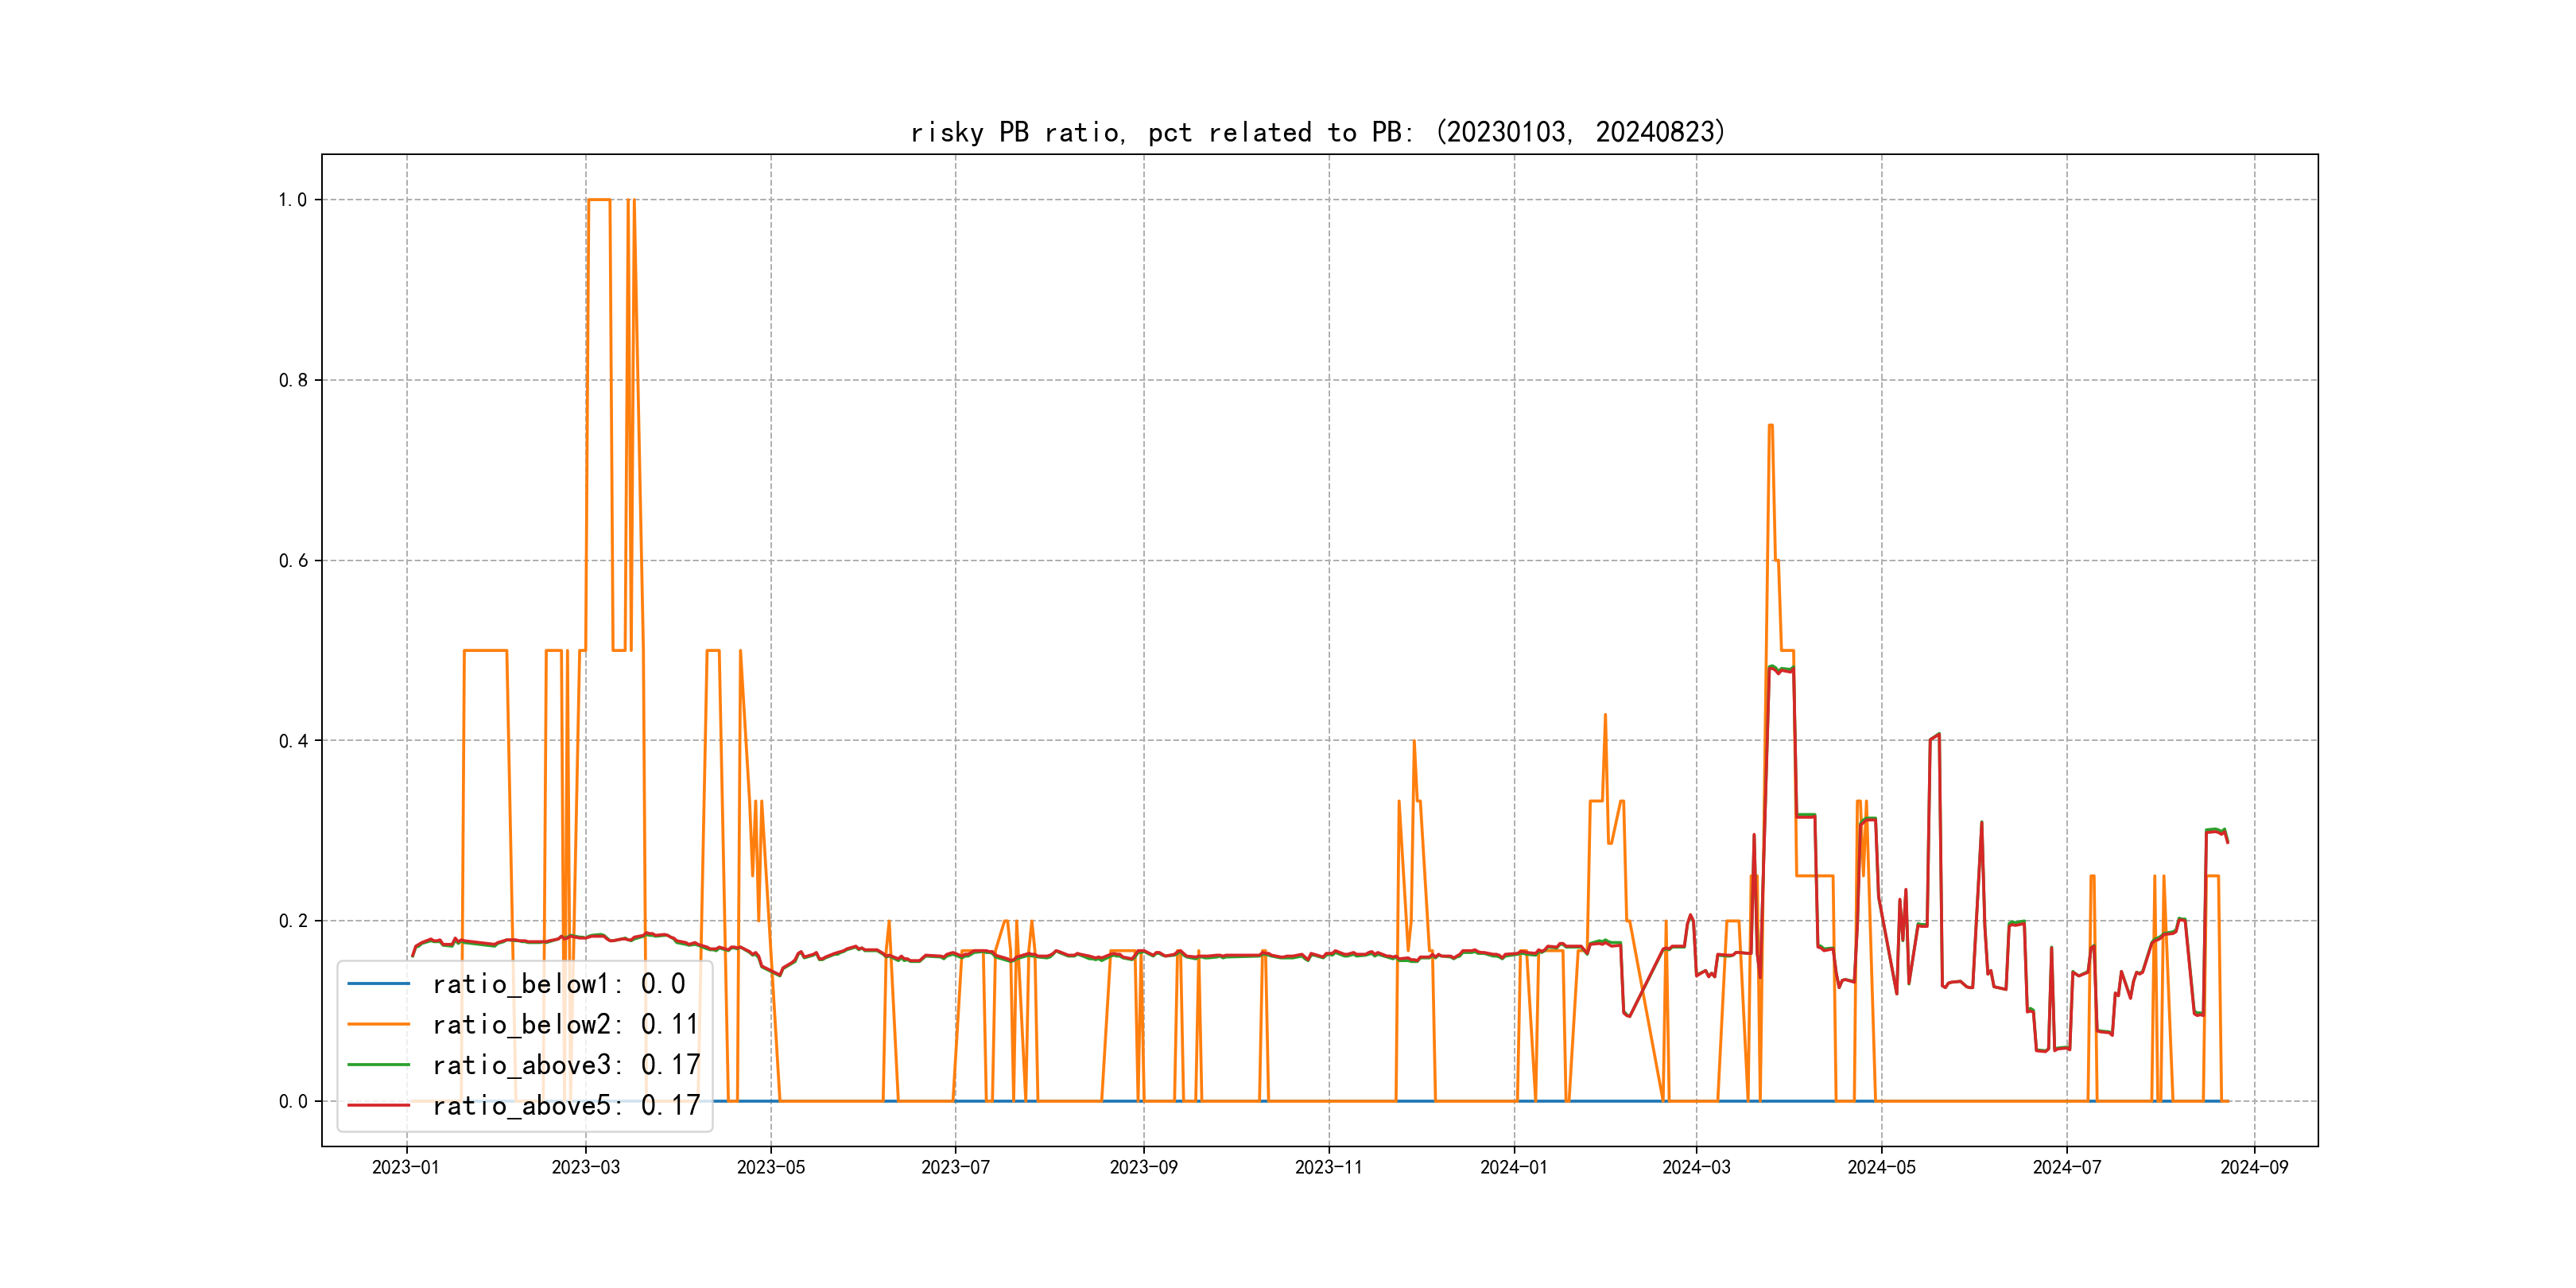The height and width of the screenshot is (1288, 2576).
Task: Click the 2024-01 x-axis tick label
Action: point(1513,1167)
